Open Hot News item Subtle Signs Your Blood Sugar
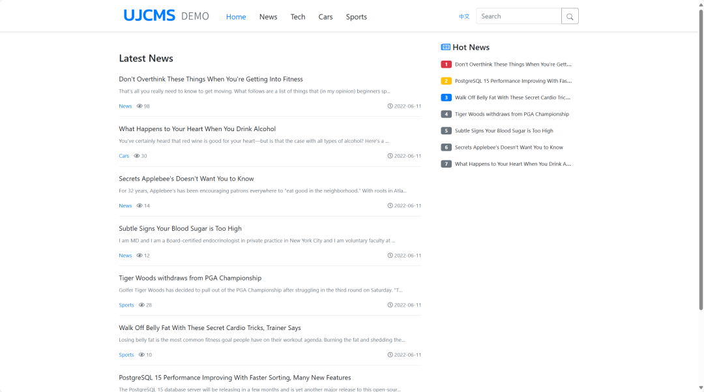This screenshot has width=704, height=392. 504,130
